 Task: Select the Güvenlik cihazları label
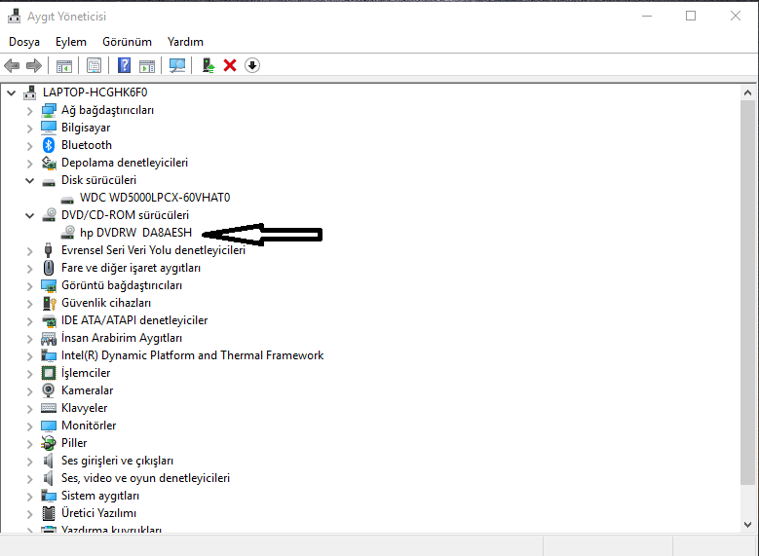106,303
